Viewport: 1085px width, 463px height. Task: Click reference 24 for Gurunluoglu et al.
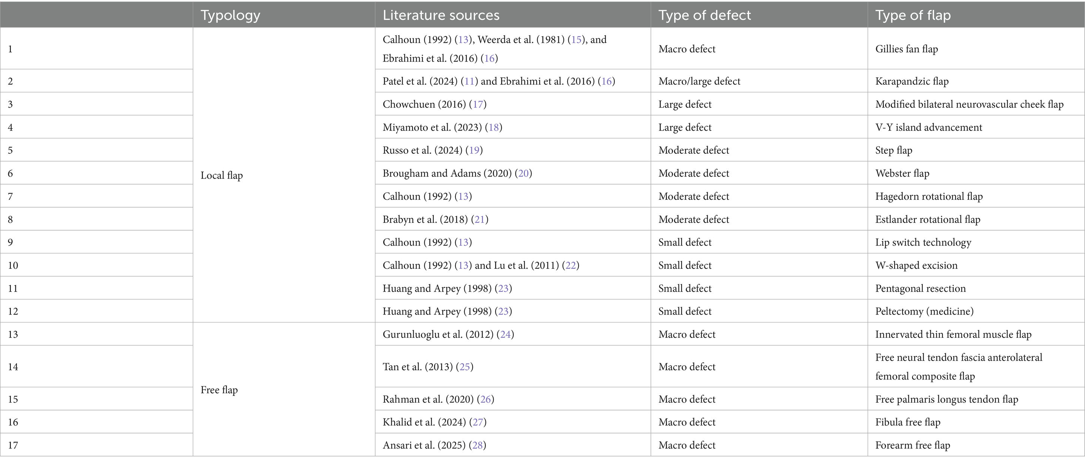click(x=505, y=334)
